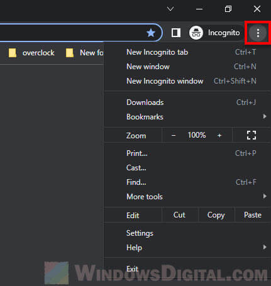Open the overclock bookmark folder
Image resolution: width=271 pixels, height=286 pixels.
(31, 53)
